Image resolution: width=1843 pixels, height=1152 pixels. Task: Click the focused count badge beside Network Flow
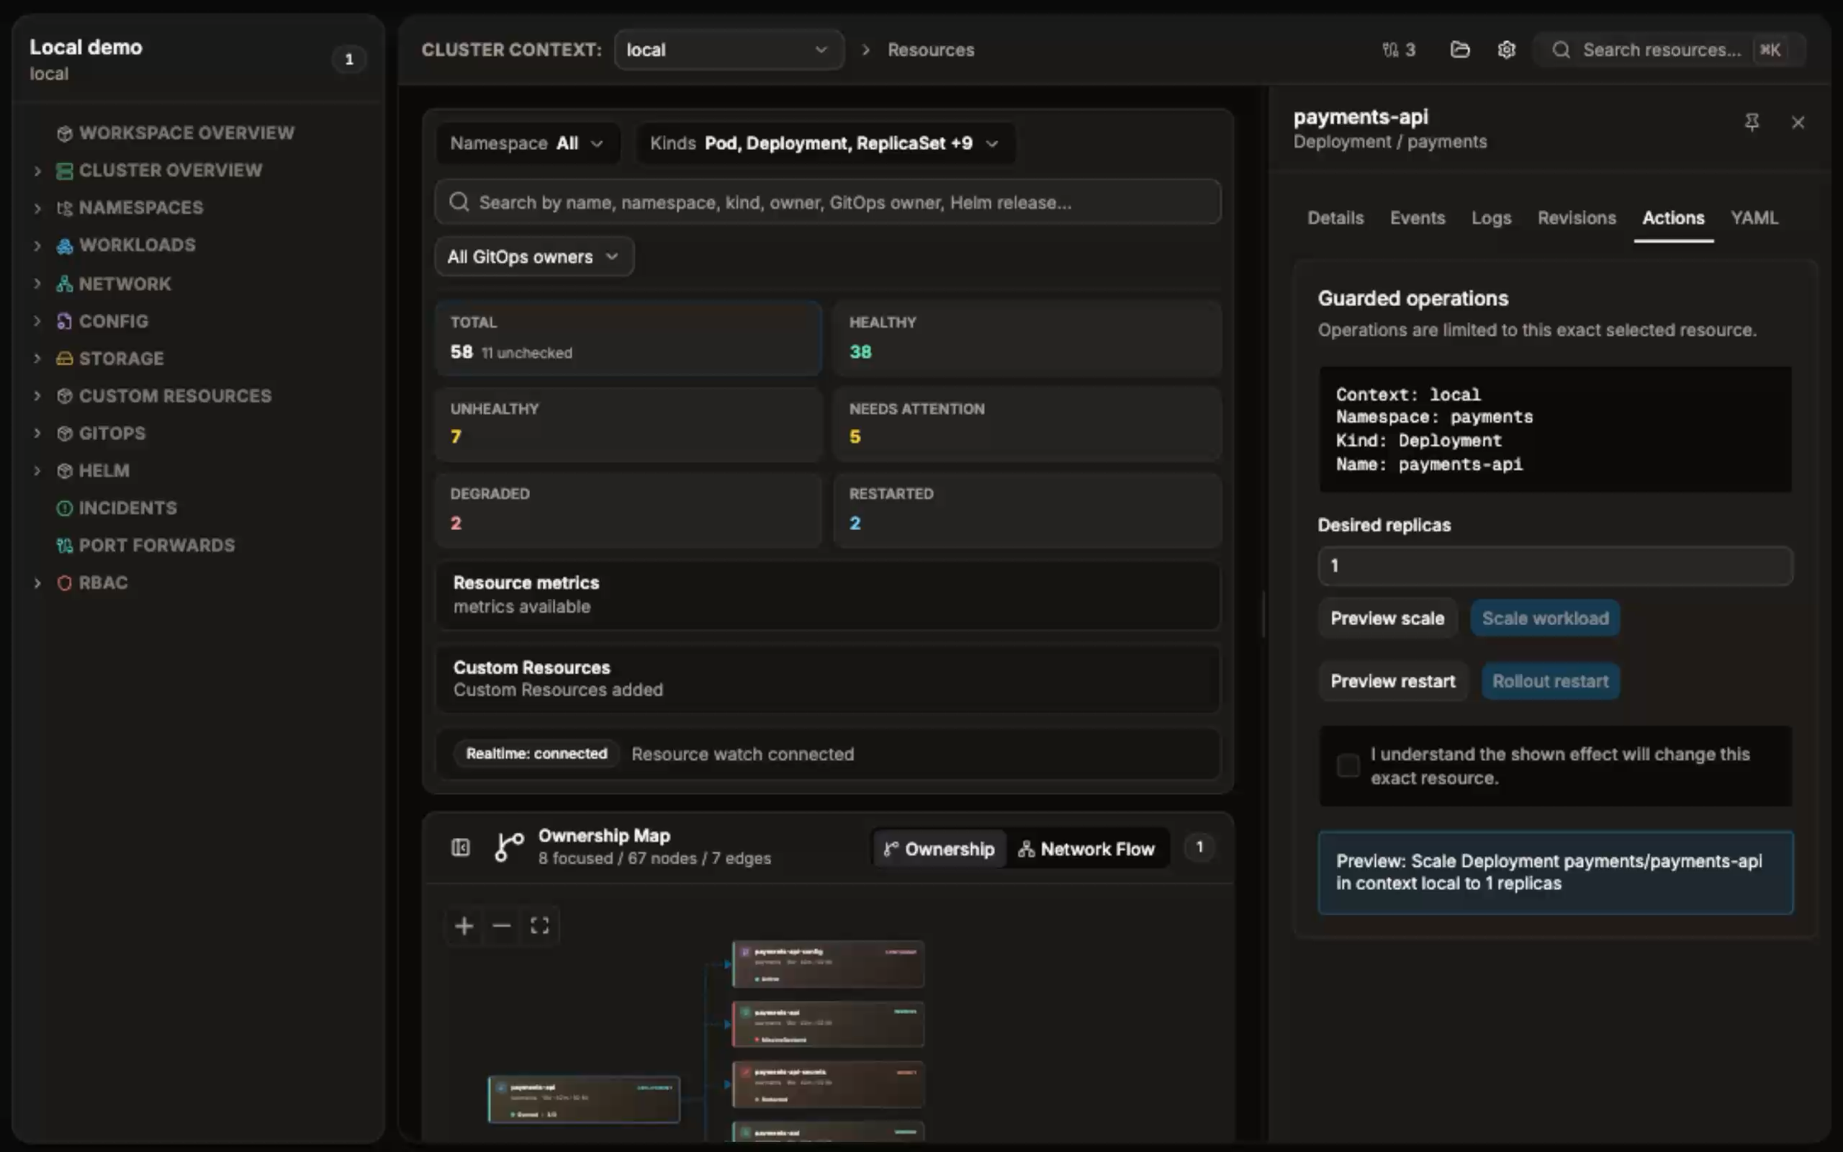[1199, 847]
